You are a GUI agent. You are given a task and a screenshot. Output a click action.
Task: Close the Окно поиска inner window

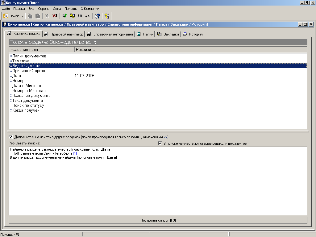point(311,24)
